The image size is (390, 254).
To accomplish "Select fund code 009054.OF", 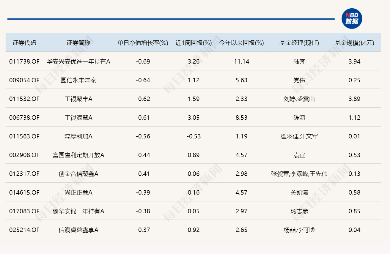I will click(x=24, y=80).
